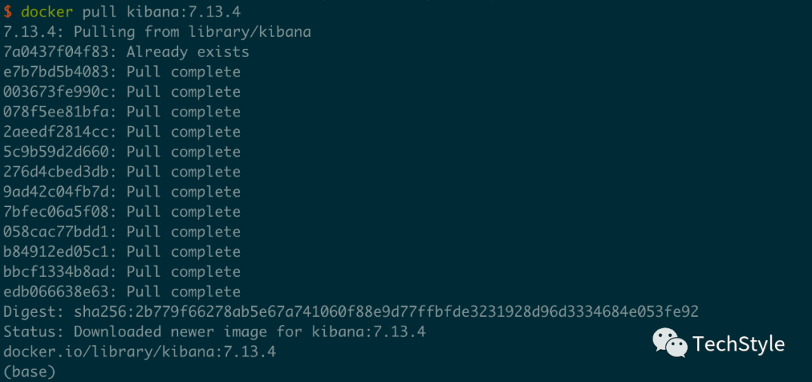Click the Already exists status text

click(188, 52)
